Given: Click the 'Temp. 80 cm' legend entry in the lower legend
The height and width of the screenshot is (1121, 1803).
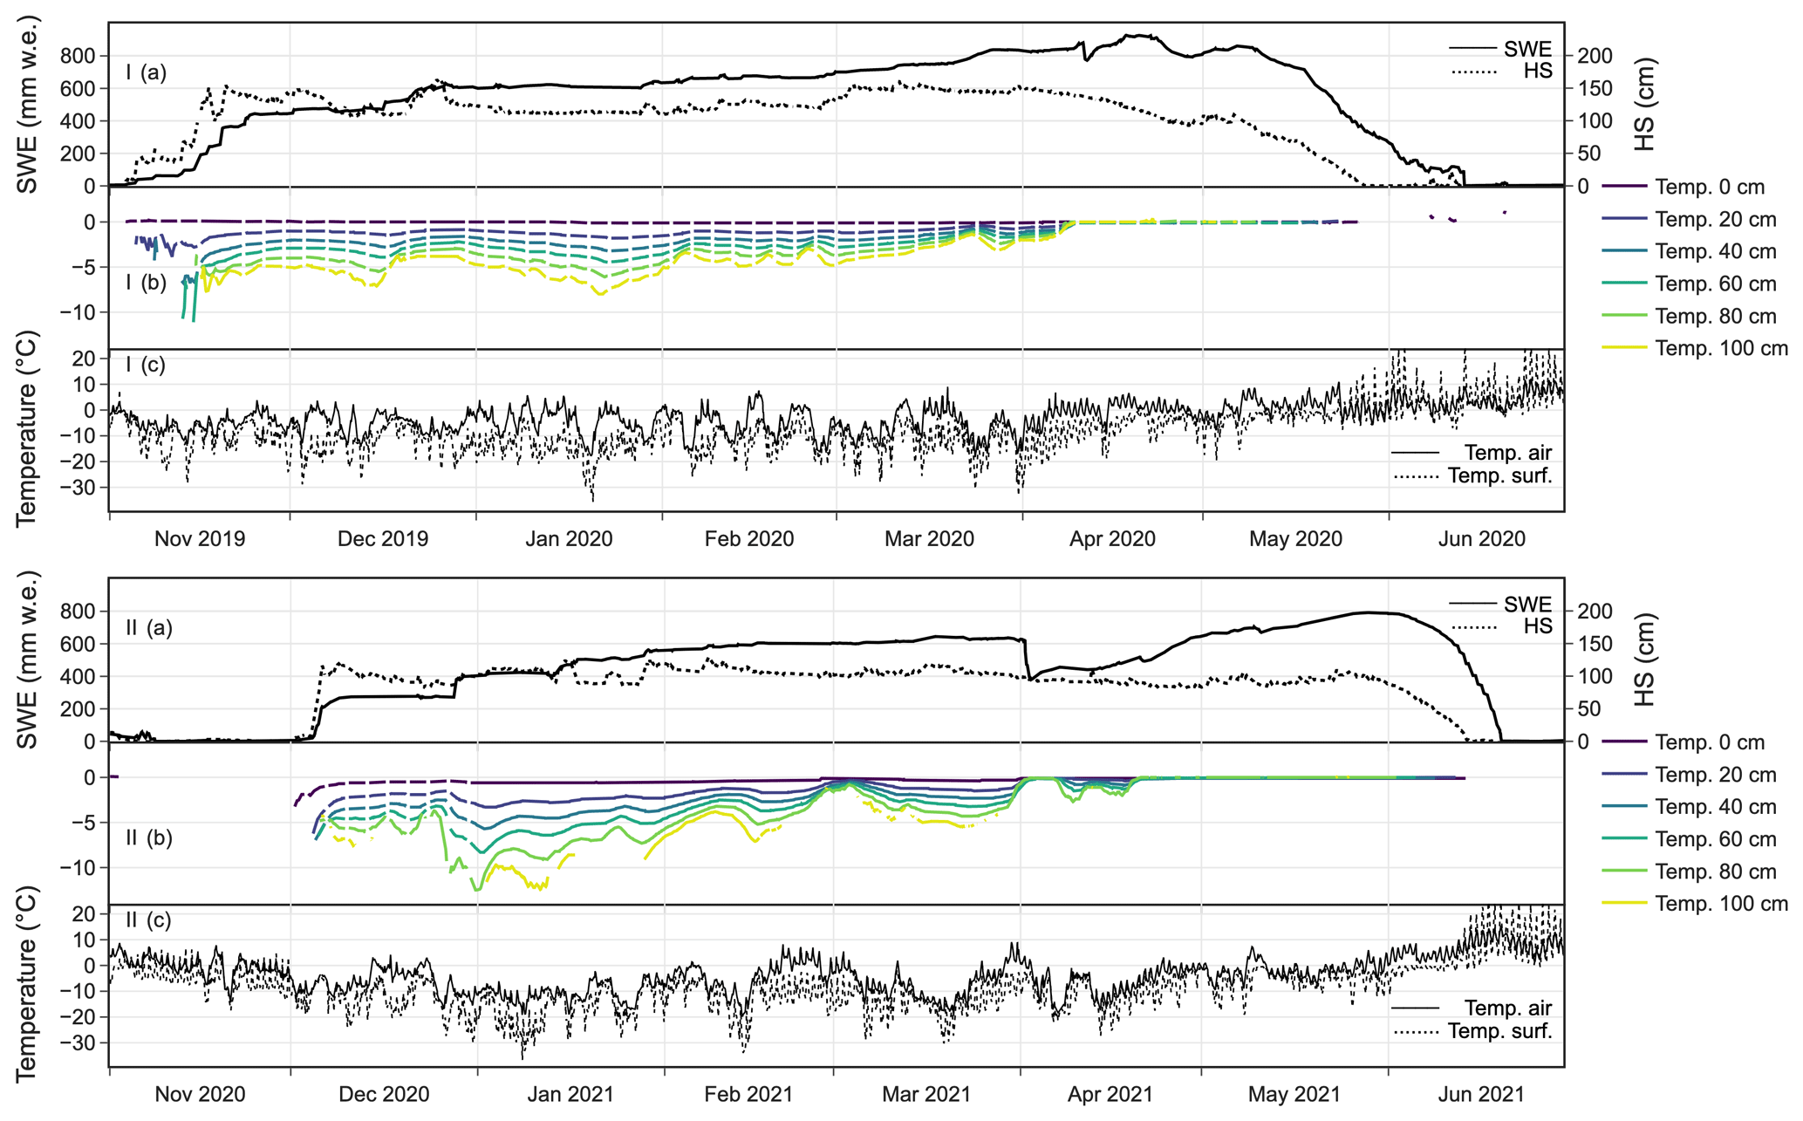Looking at the screenshot, I should pyautogui.click(x=1714, y=872).
